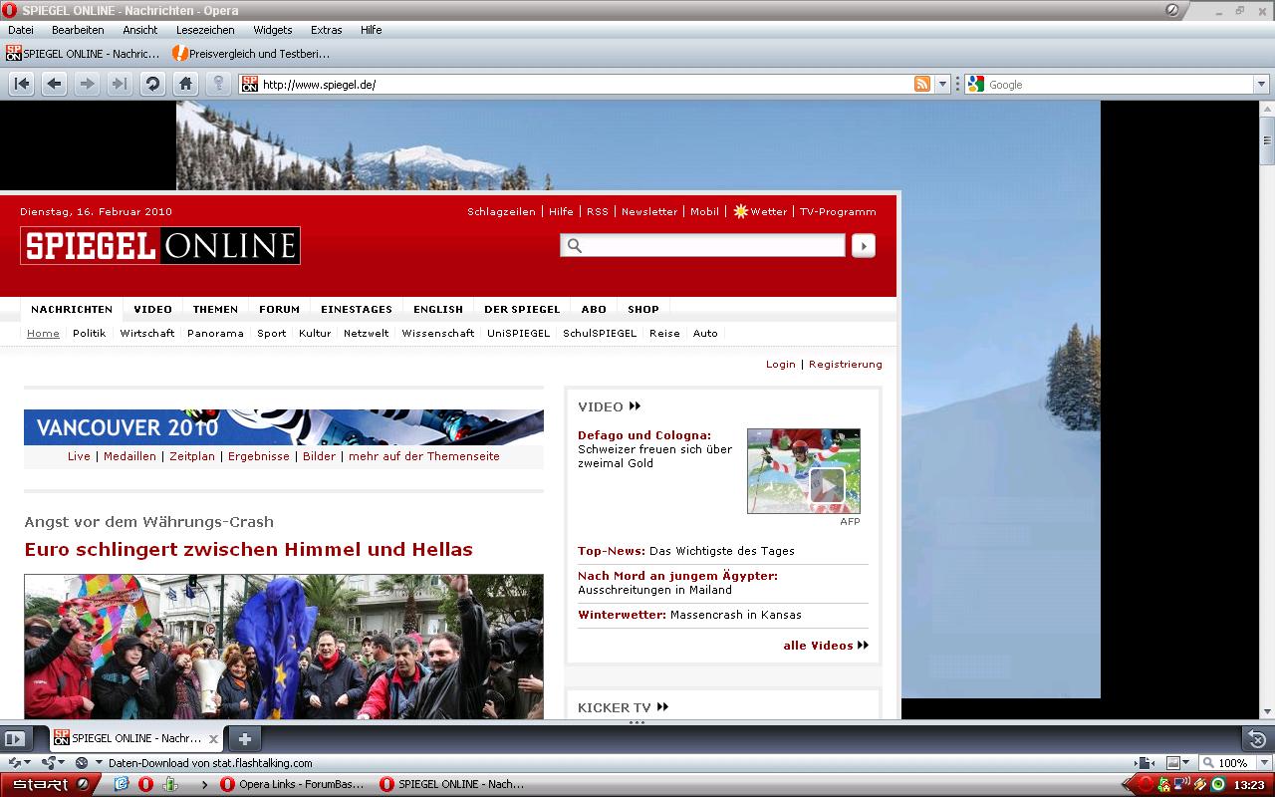Click the Start button

click(50, 784)
